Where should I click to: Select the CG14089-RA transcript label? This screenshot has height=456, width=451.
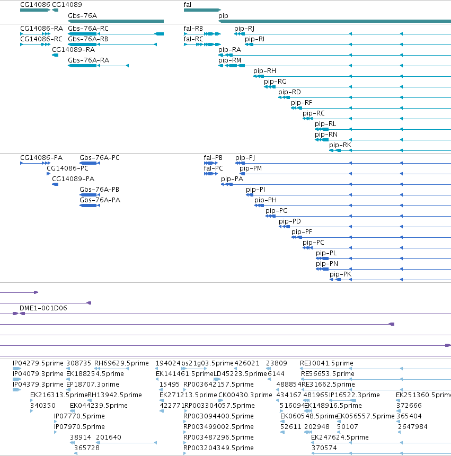73,50
